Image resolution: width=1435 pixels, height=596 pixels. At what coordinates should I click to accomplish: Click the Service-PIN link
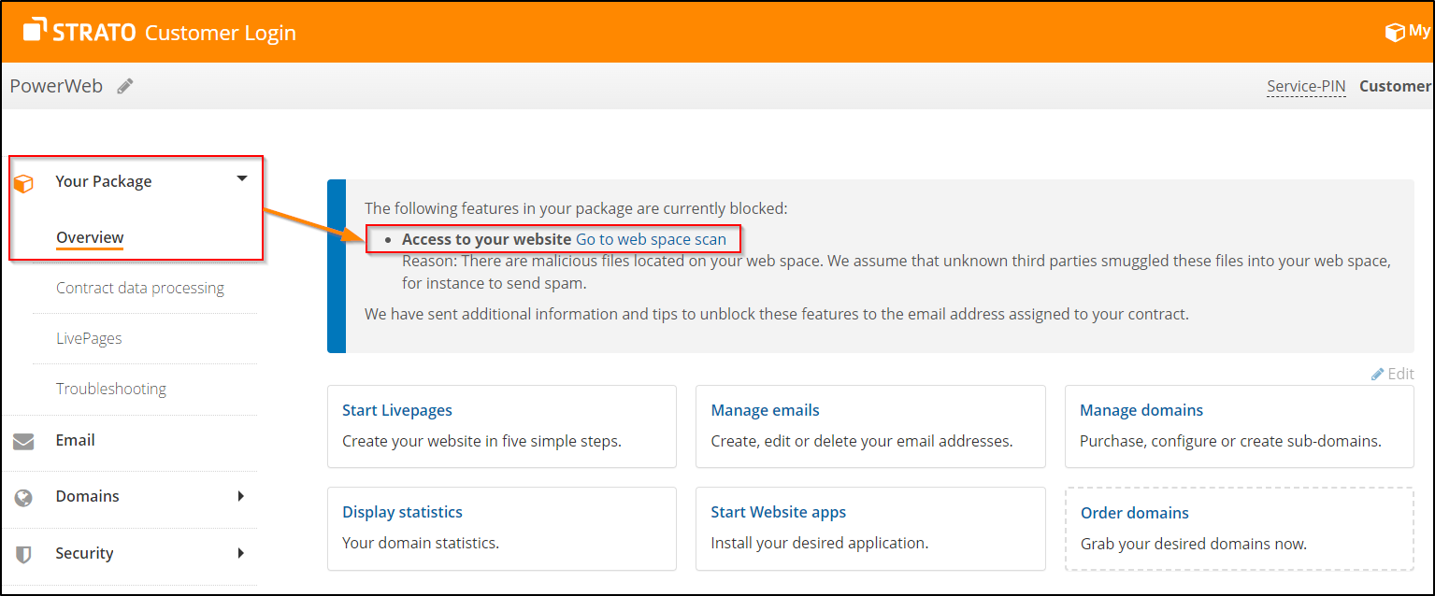pos(1306,86)
